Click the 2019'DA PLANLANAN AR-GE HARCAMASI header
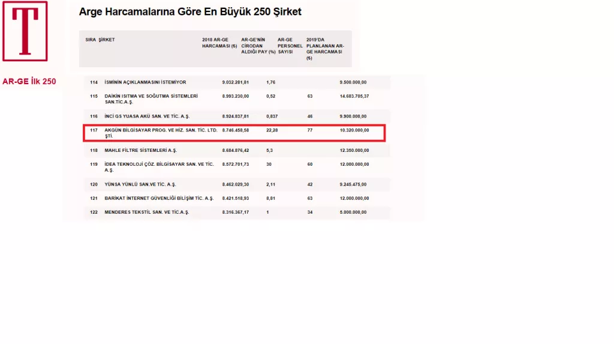The width and height of the screenshot is (614, 344). (x=325, y=49)
